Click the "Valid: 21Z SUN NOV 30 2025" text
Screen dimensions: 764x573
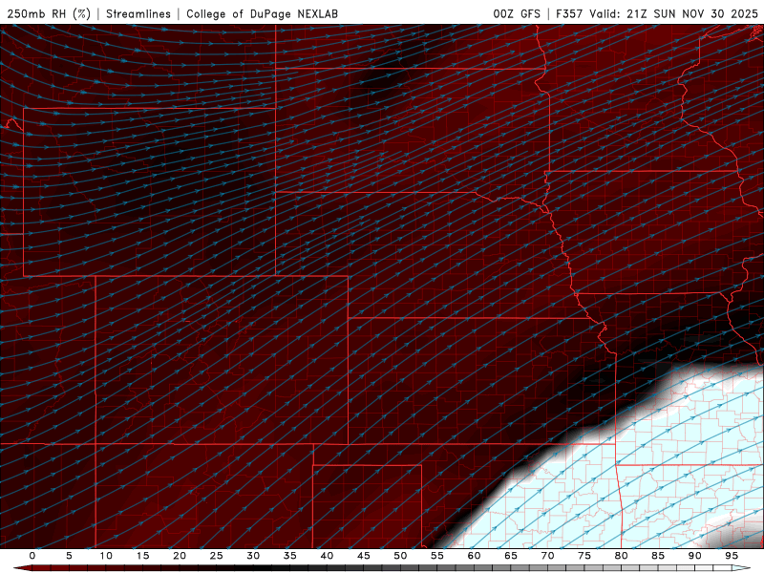click(673, 13)
